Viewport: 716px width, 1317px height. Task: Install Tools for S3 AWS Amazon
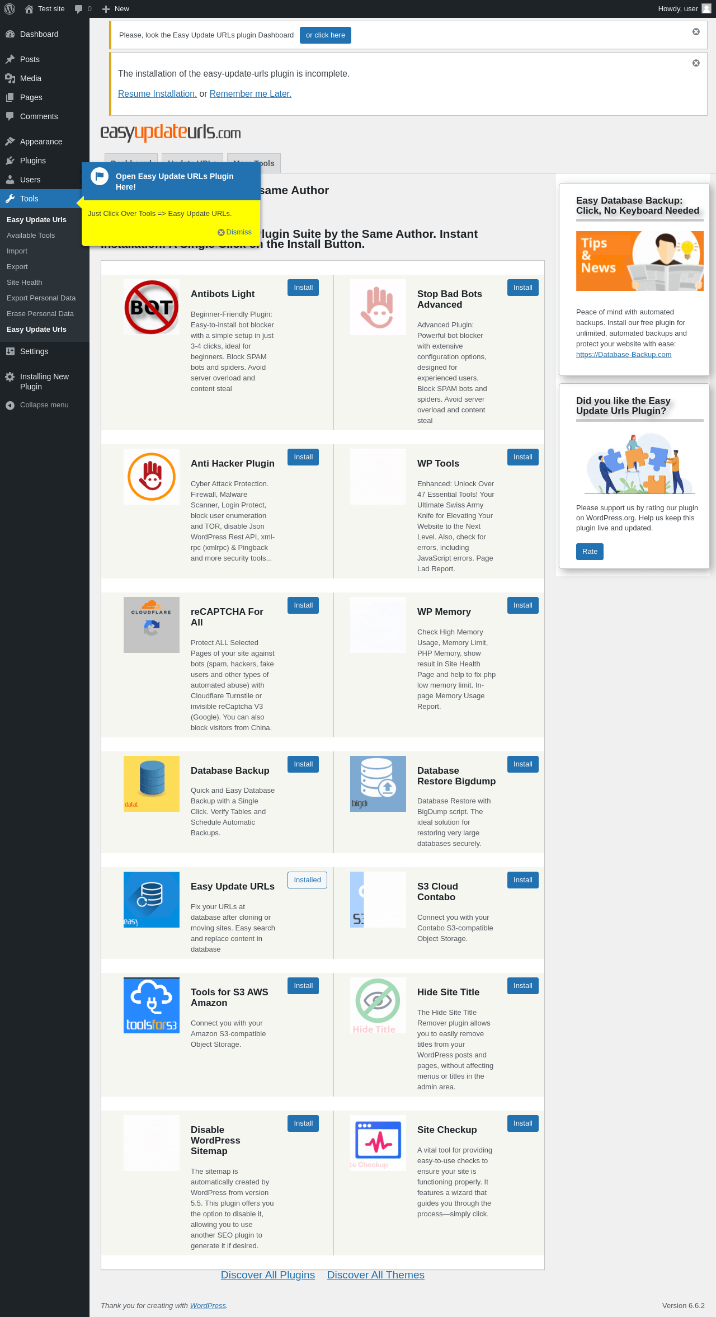coord(303,986)
